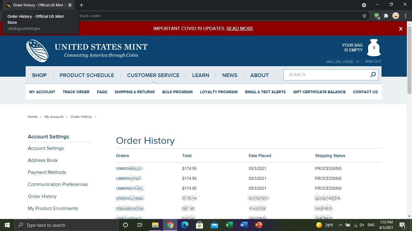The image size is (412, 231).
Task: Open the CUSTOMER SERVICE menu
Action: click(153, 75)
